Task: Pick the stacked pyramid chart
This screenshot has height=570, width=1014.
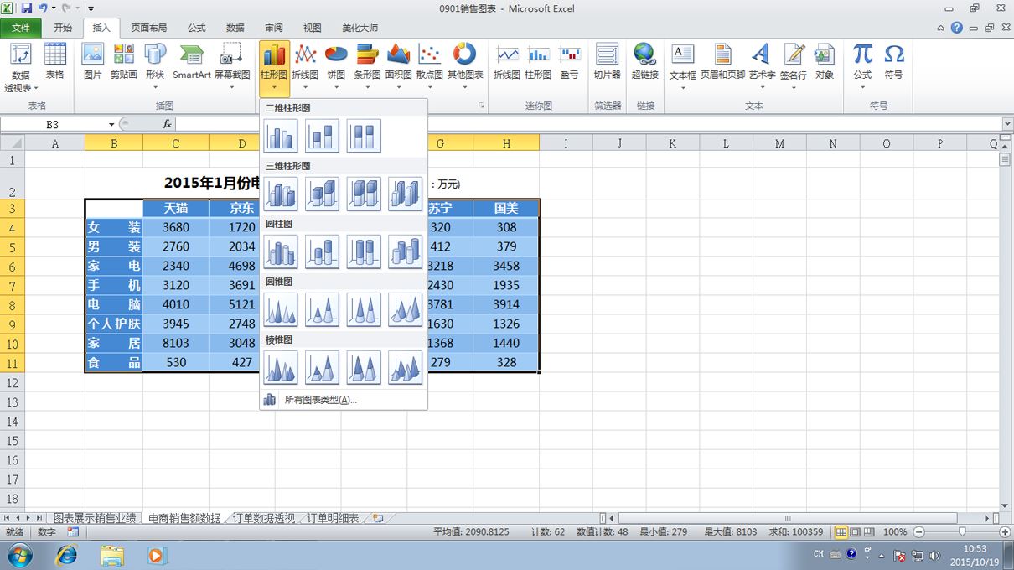Action: [x=322, y=367]
